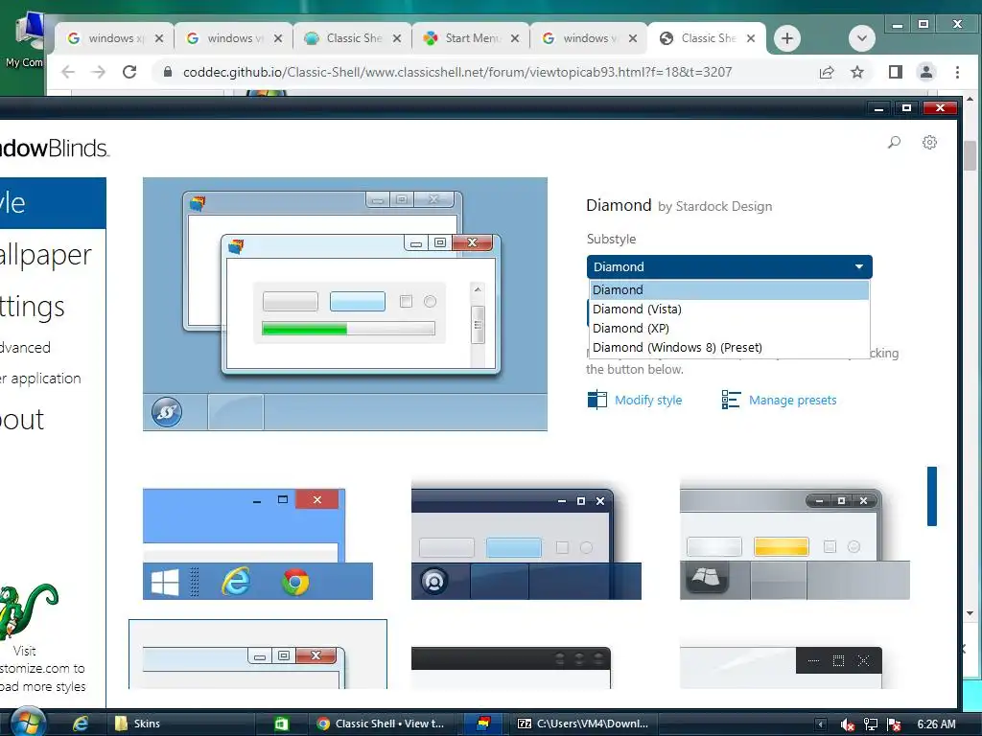Switch to Classic Shell Chrome taskbar button
982x736 pixels.
click(381, 724)
